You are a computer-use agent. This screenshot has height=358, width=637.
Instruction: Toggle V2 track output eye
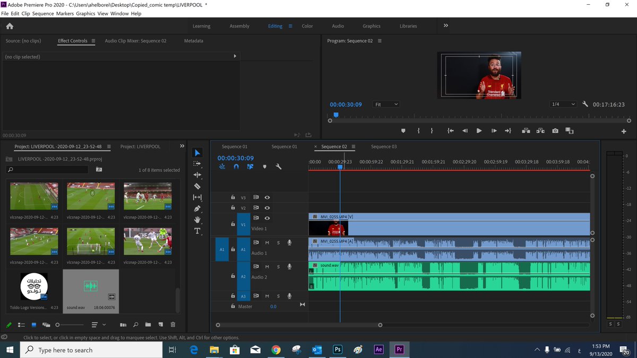(267, 208)
